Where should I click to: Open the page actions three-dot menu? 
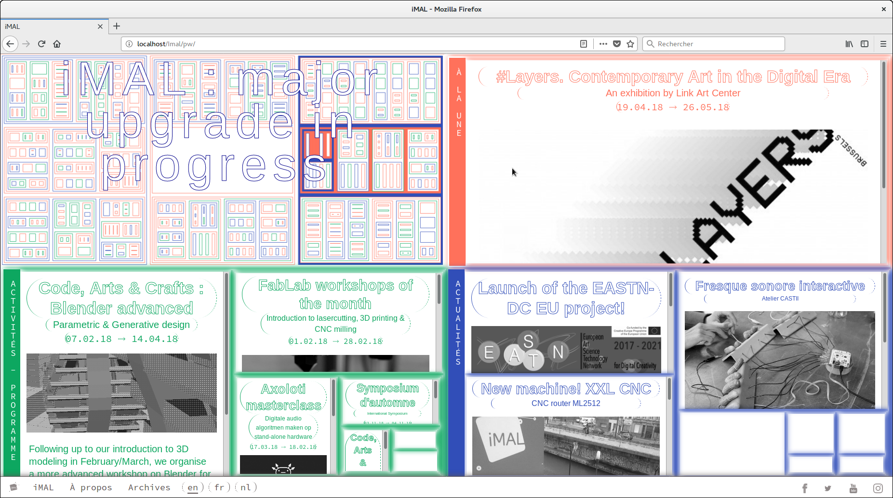pyautogui.click(x=603, y=44)
